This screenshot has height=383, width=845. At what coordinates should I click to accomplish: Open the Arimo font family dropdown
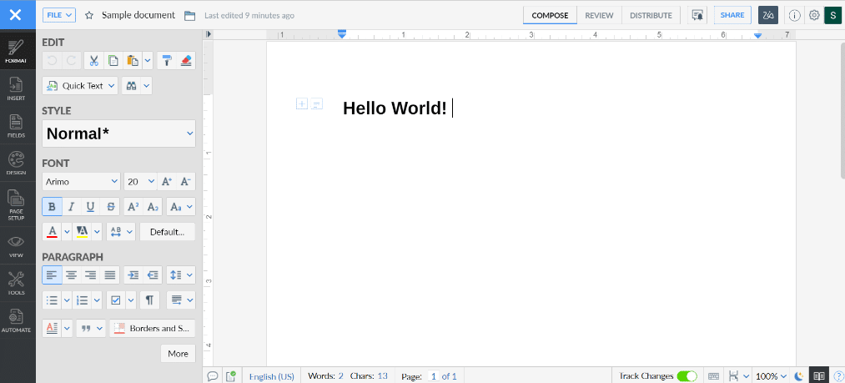81,181
